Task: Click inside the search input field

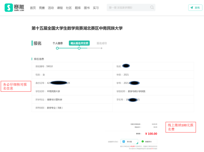Action: (x=129, y=7)
